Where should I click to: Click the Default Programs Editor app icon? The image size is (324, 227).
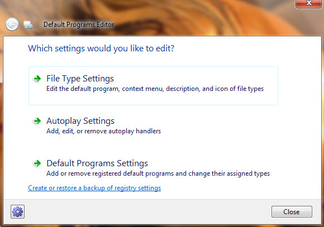coord(28,25)
